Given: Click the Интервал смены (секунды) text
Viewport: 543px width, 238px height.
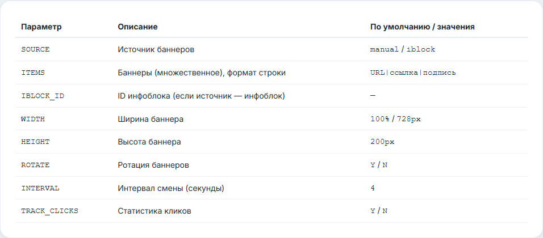Looking at the screenshot, I should click(171, 188).
